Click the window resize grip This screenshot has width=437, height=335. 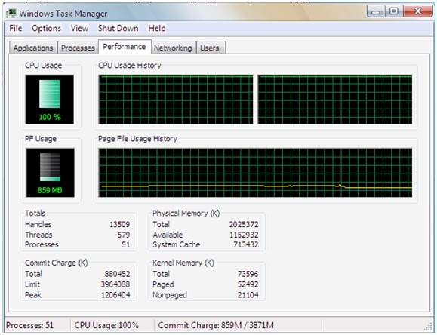427,327
